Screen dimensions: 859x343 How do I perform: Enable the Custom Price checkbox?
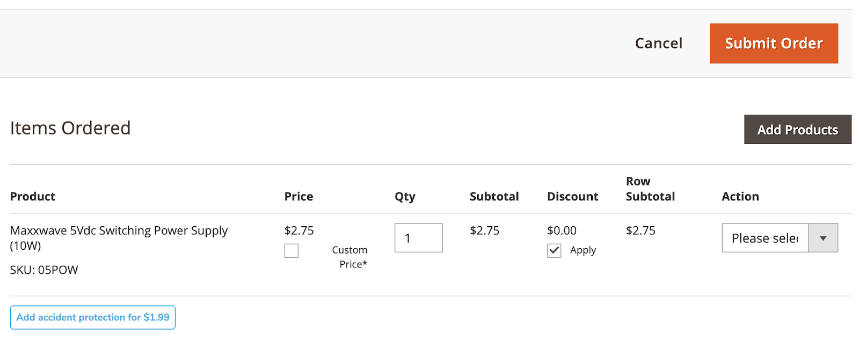coord(292,251)
